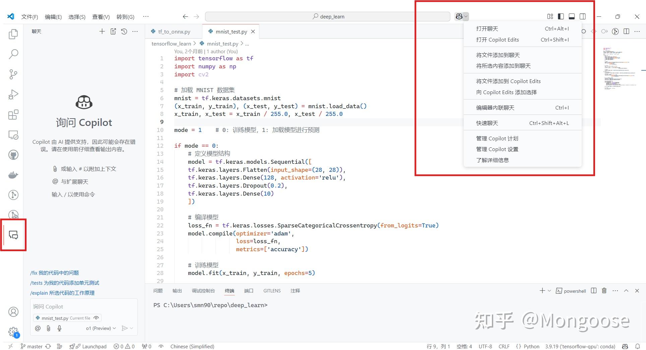Click the @ mention icon in chat input

(38, 328)
